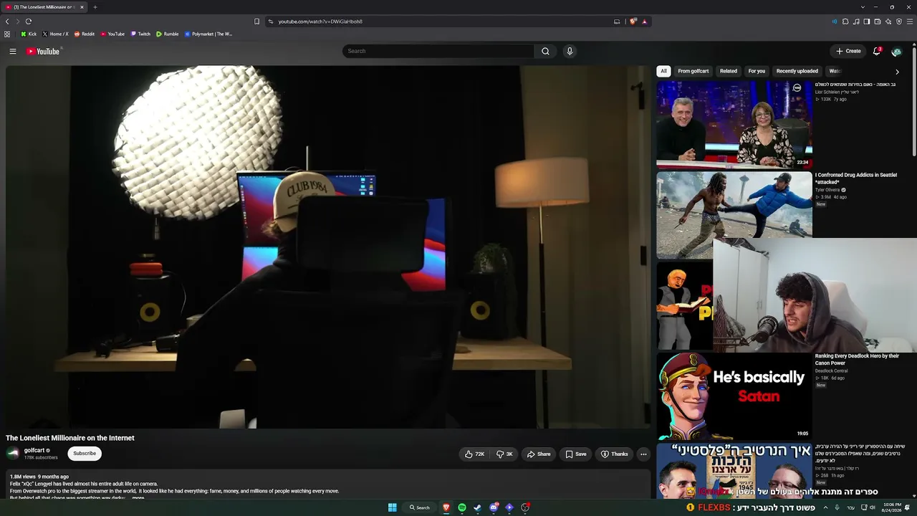The width and height of the screenshot is (917, 516).
Task: Switch to The Loneliest Millionaire browser tab
Action: click(x=44, y=7)
